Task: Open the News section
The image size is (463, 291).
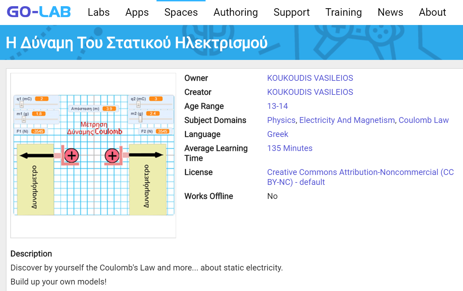Action: pos(390,12)
